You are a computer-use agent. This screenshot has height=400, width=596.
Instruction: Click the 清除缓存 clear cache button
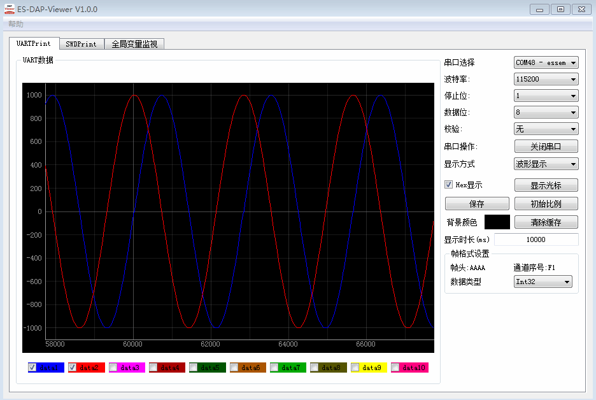click(x=546, y=222)
